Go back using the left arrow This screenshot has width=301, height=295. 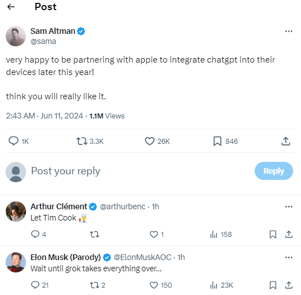(x=11, y=7)
